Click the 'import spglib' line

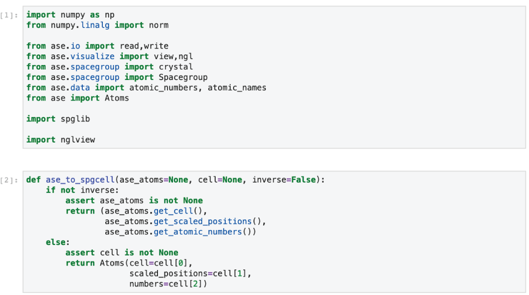point(58,119)
